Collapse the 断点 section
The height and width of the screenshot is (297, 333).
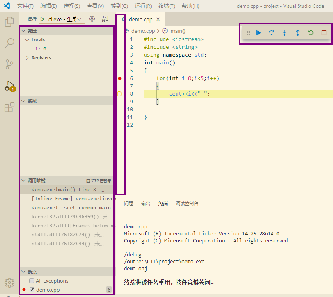click(23, 272)
